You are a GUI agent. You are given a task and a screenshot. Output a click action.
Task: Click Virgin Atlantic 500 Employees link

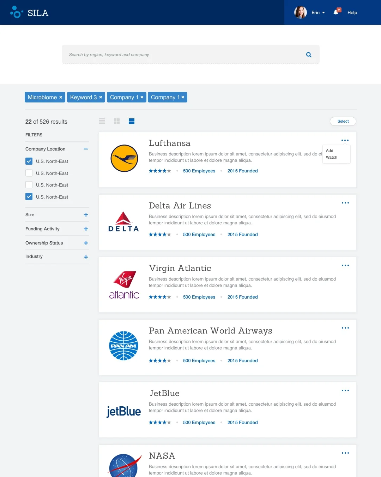coord(199,297)
